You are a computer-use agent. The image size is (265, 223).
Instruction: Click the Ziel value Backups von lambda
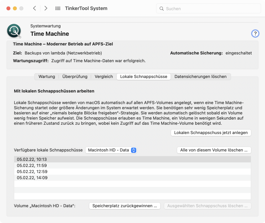click(63, 53)
